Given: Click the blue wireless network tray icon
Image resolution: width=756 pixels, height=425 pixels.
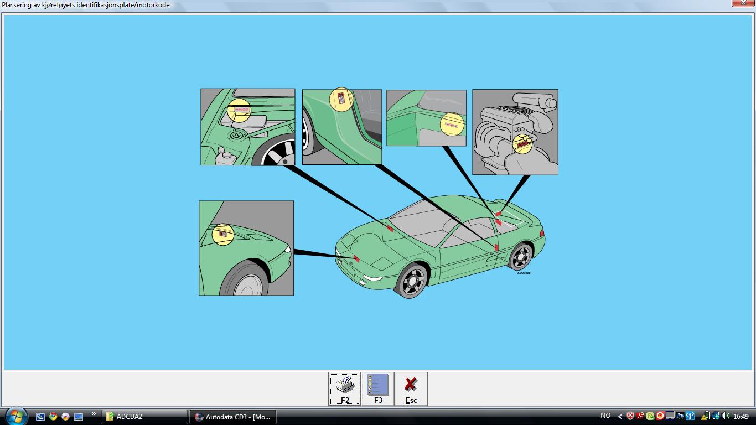Looking at the screenshot, I should [x=690, y=416].
